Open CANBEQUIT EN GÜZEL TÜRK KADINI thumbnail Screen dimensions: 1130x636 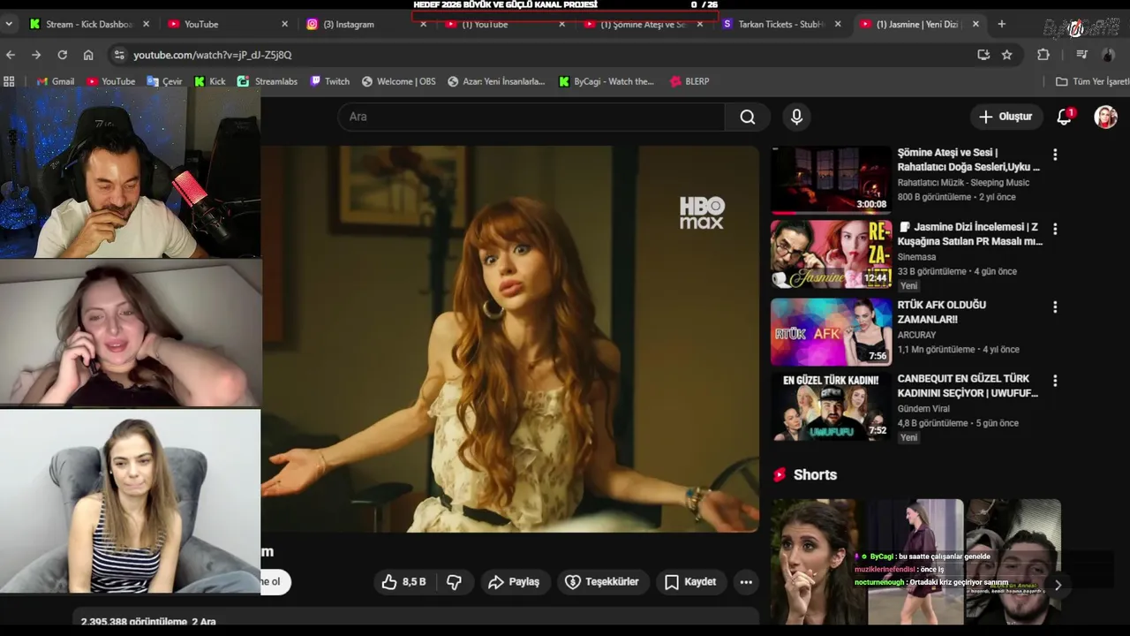point(831,406)
